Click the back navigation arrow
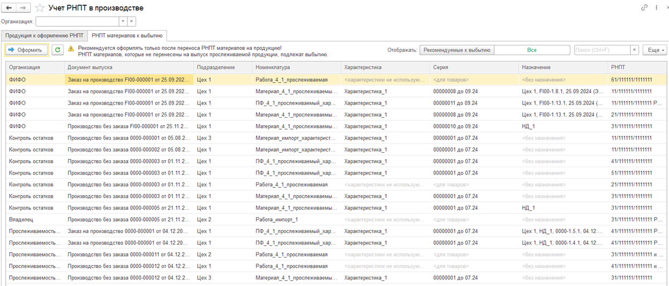 pyautogui.click(x=9, y=8)
